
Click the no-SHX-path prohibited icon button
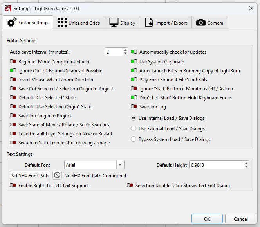(57, 175)
